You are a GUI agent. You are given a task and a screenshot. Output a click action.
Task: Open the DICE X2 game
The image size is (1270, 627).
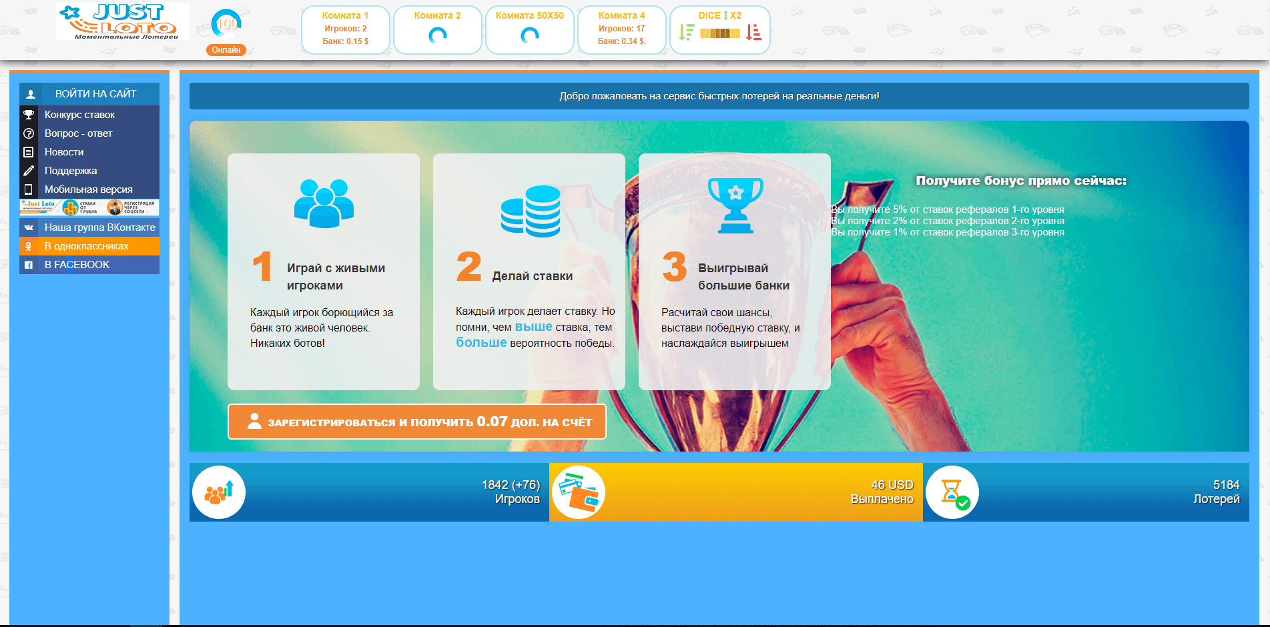click(x=719, y=29)
